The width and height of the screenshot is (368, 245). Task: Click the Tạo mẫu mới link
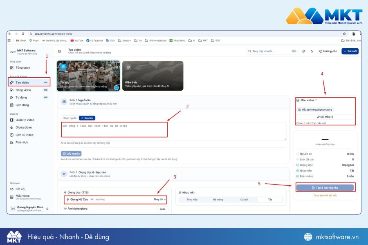pos(319,123)
